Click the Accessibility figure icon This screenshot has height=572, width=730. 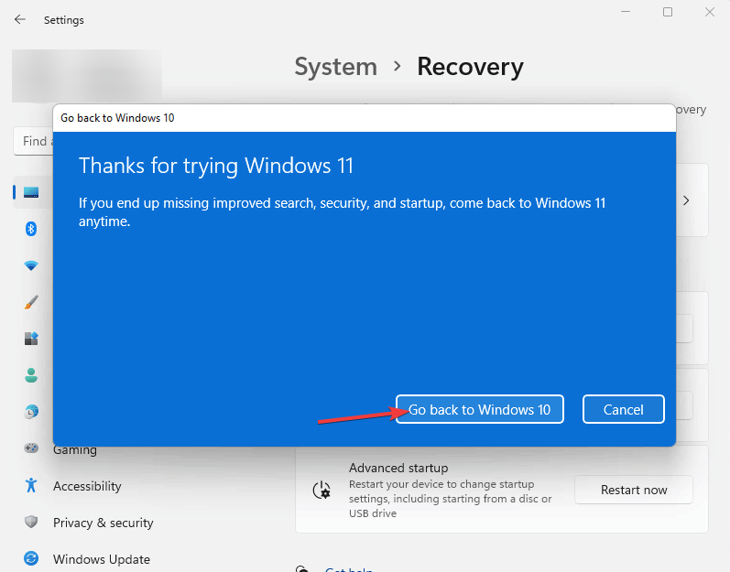(x=31, y=485)
